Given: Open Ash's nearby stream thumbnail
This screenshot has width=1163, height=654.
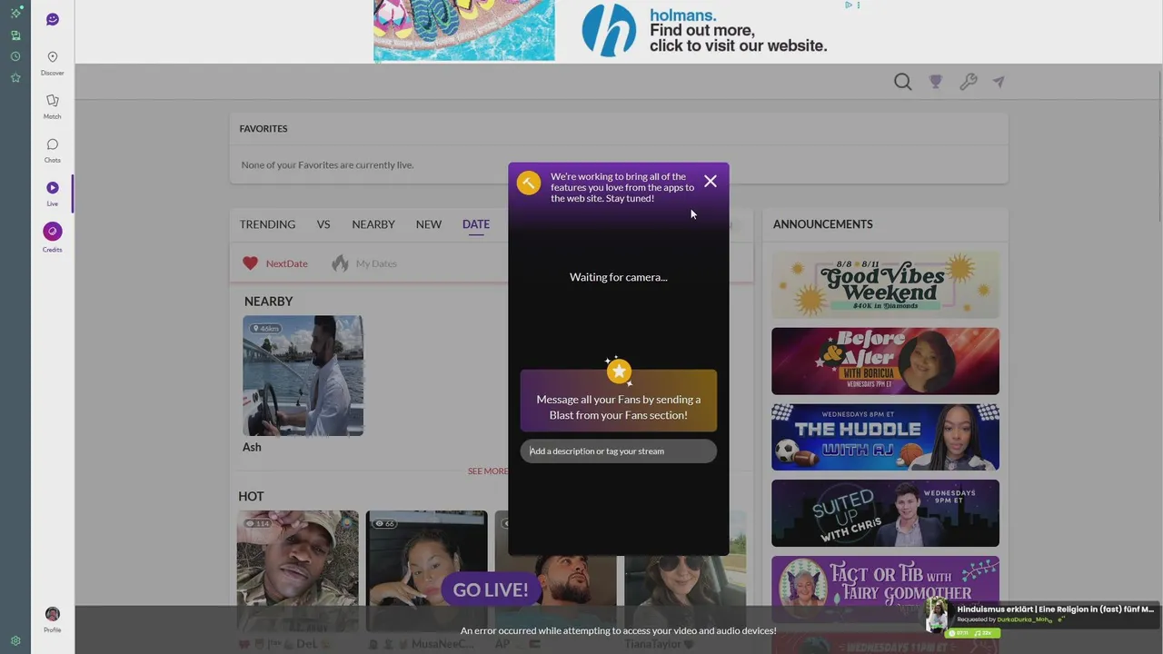Looking at the screenshot, I should 303,375.
